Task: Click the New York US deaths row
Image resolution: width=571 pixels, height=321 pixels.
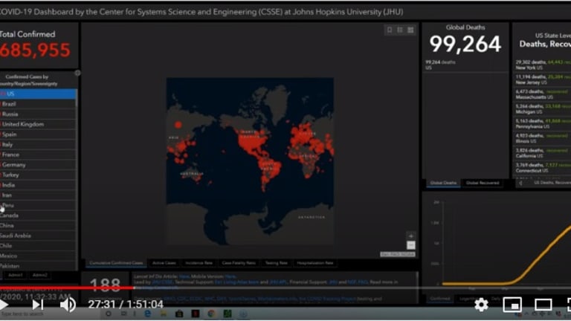Action: click(543, 65)
